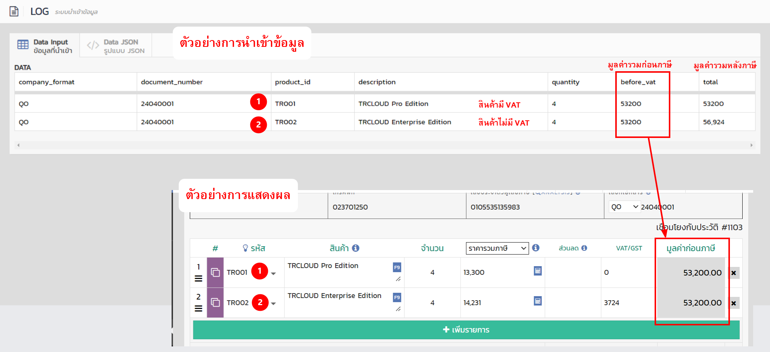The width and height of the screenshot is (770, 352).
Task: Click the quantity field in row 2 TR002
Action: coord(432,303)
